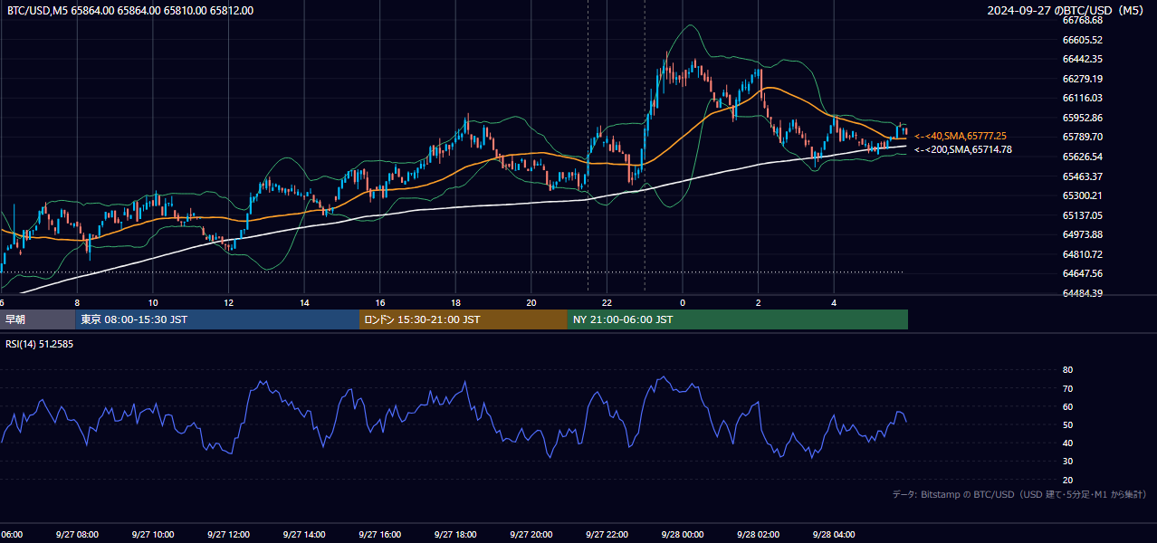Click the 65300.21 price axis label
1157x543 pixels.
(1082, 195)
